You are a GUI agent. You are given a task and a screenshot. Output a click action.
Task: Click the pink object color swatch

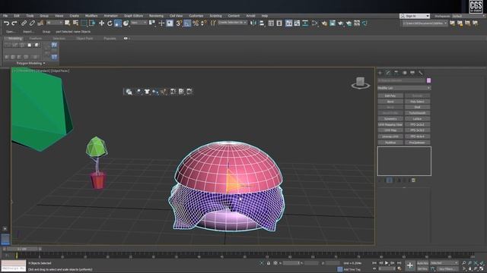click(x=428, y=80)
